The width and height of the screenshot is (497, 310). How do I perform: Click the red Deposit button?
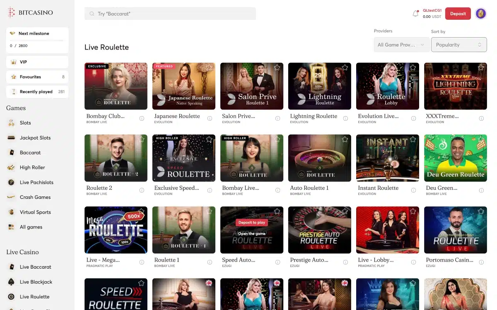click(458, 14)
